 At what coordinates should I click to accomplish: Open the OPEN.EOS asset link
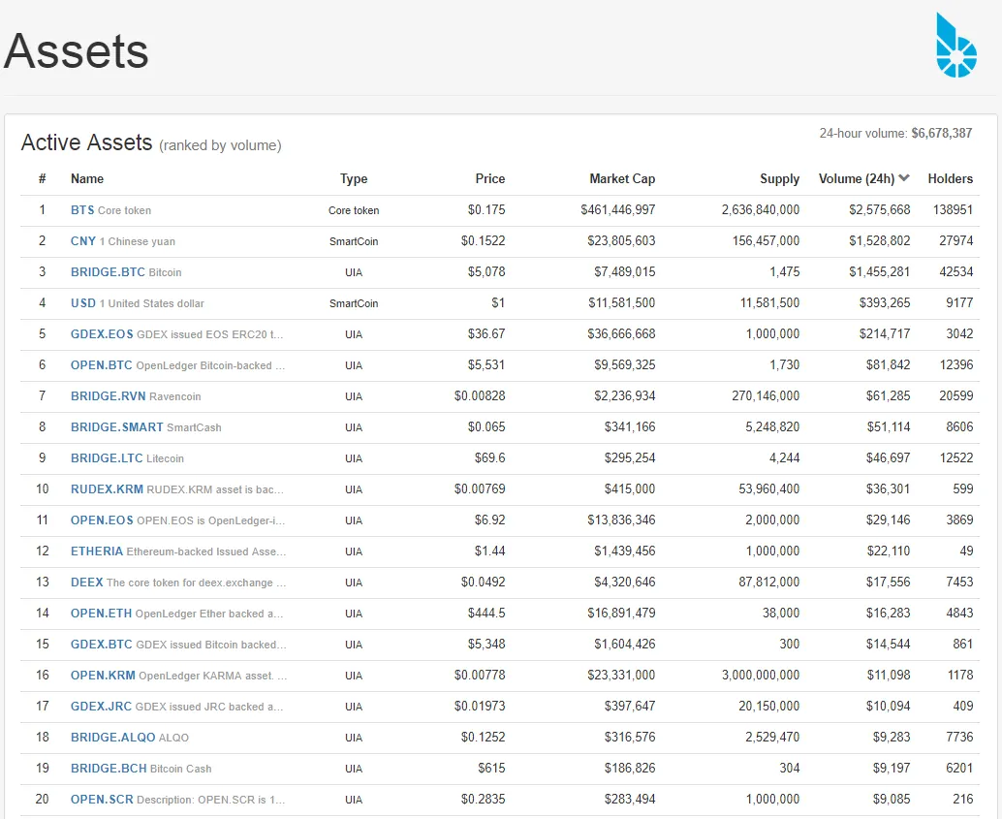(102, 520)
